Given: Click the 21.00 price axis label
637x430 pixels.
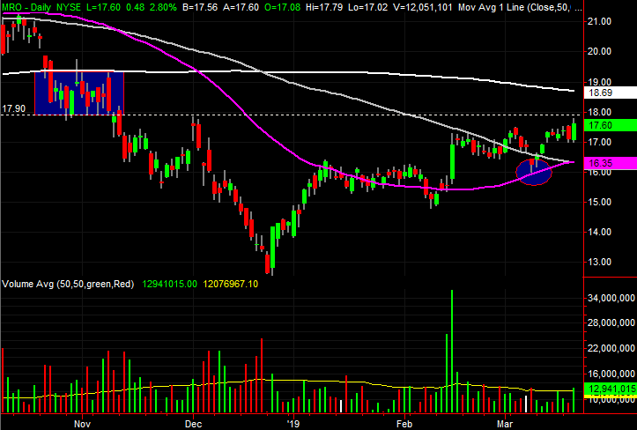Looking at the screenshot, I should click(x=600, y=21).
